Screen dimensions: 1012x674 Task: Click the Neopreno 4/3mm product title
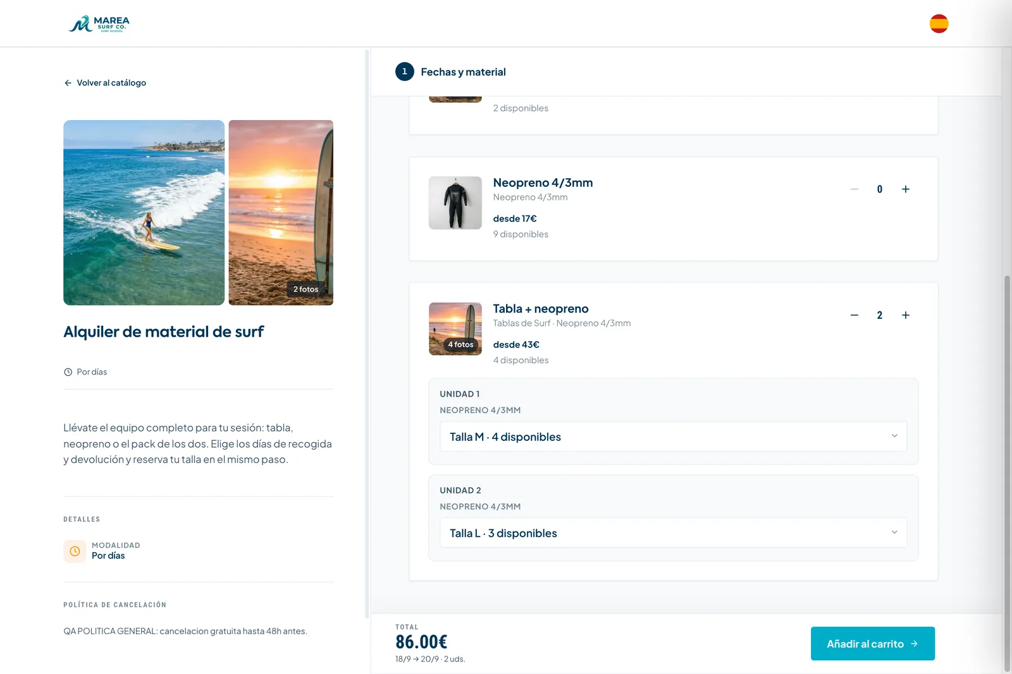[x=543, y=183]
